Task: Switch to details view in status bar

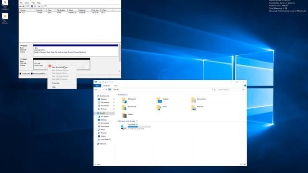Action: (x=242, y=164)
